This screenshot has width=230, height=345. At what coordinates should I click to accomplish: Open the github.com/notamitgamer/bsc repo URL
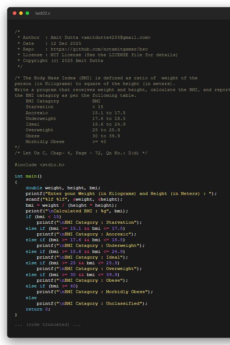tap(99, 49)
